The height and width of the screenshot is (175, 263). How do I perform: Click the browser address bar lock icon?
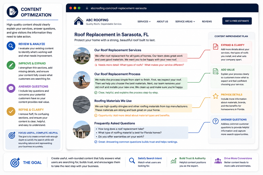(x=87, y=8)
